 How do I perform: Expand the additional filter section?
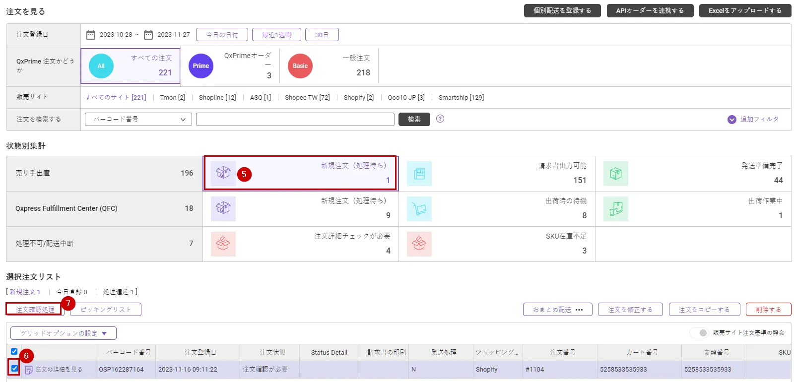(753, 120)
